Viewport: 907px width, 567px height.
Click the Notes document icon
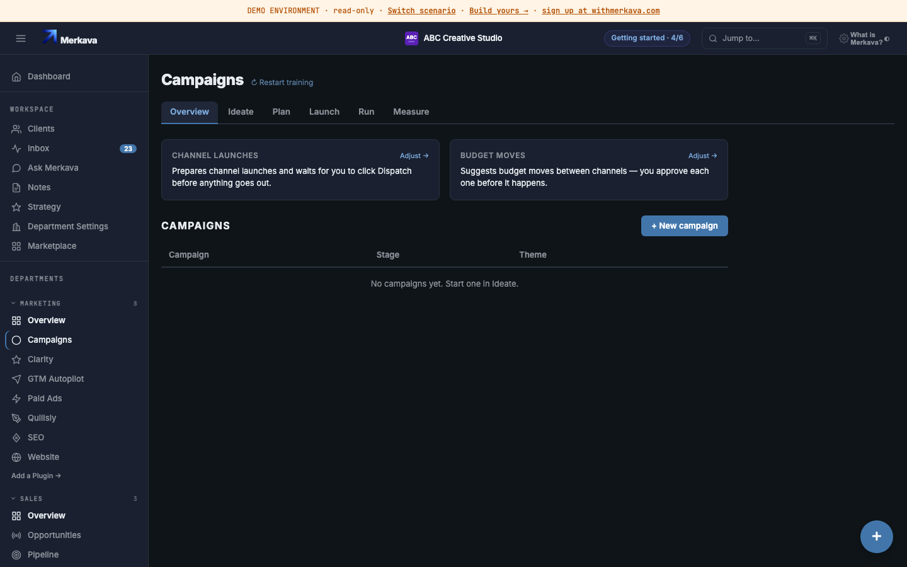click(x=16, y=188)
